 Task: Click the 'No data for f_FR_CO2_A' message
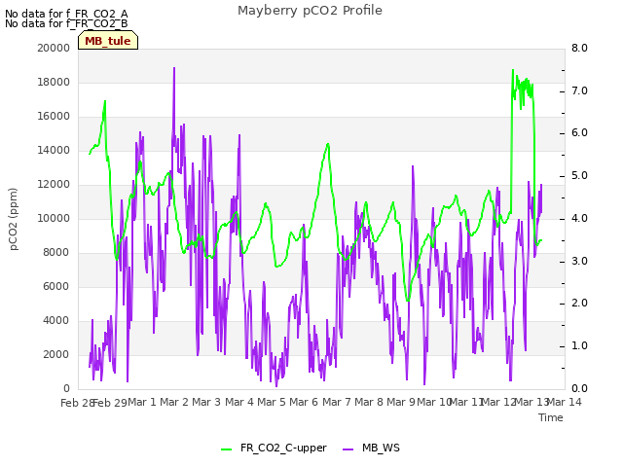click(x=66, y=14)
